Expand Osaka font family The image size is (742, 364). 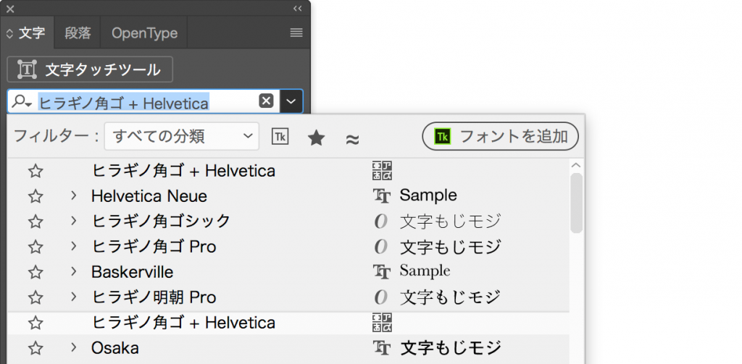click(73, 348)
